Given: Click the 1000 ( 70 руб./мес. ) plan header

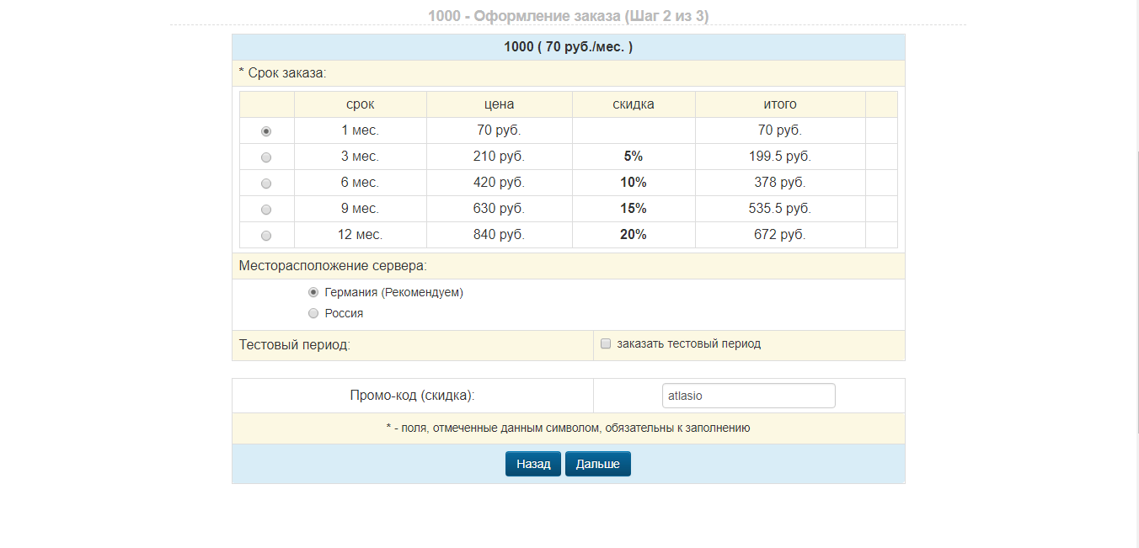Looking at the screenshot, I should coord(568,47).
